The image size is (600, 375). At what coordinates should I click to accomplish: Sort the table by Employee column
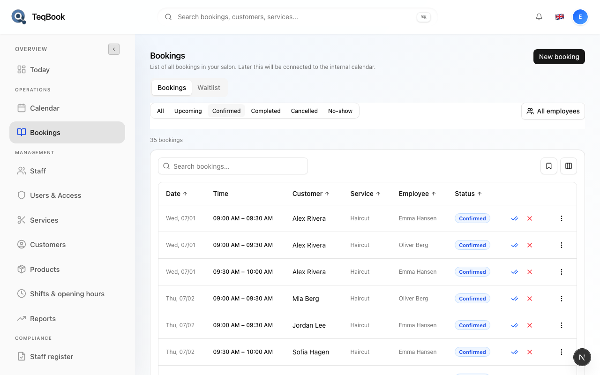[x=417, y=194]
